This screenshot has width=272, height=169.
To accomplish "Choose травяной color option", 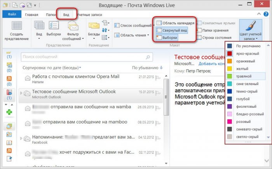I will (246, 76).
